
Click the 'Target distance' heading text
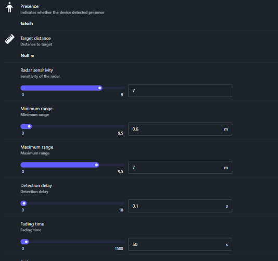coord(35,38)
